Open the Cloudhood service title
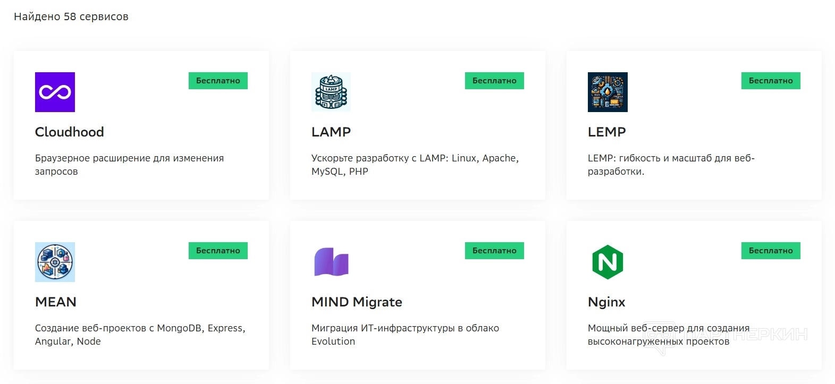835x384 pixels. click(x=70, y=132)
